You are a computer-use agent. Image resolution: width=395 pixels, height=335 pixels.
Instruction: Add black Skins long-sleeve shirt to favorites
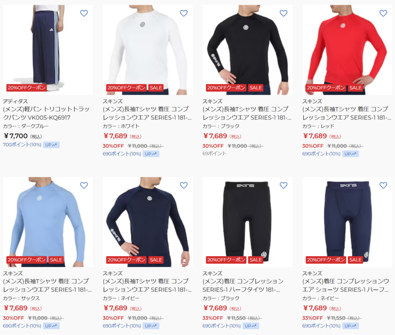284,13
